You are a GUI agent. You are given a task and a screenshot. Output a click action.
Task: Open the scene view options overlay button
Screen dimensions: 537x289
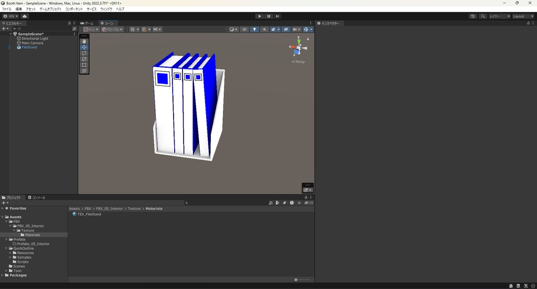(307, 190)
